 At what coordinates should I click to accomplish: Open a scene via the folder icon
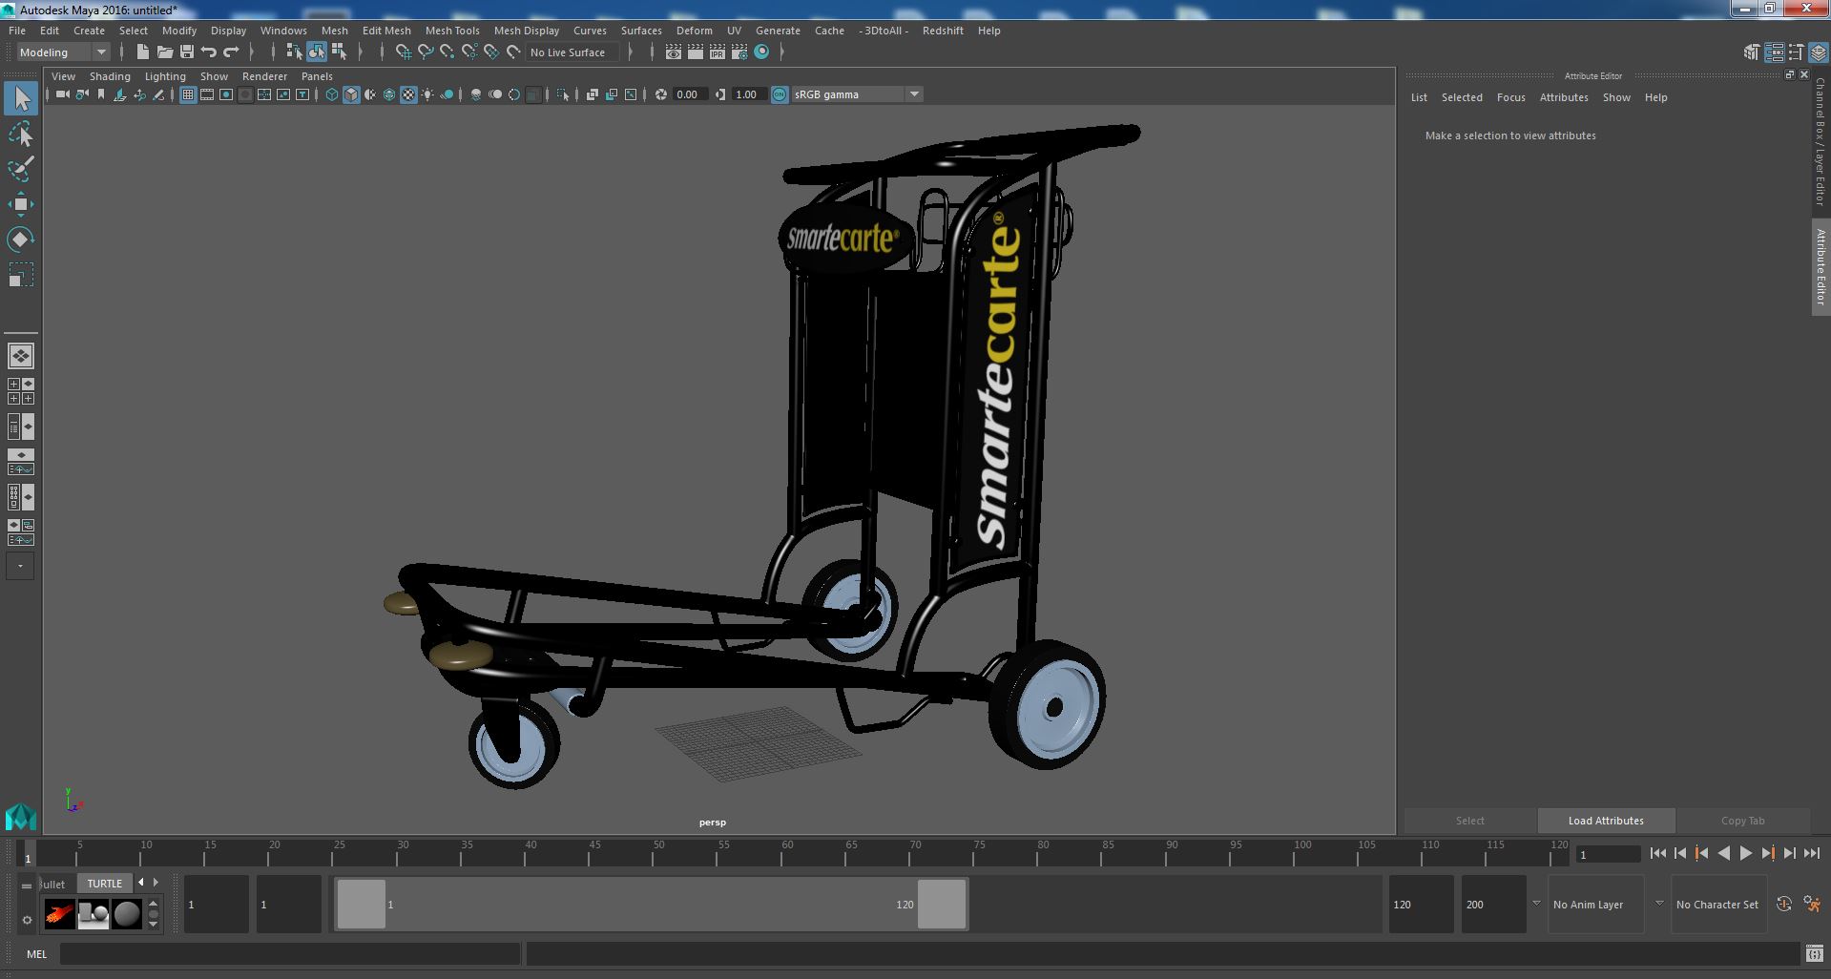(164, 52)
